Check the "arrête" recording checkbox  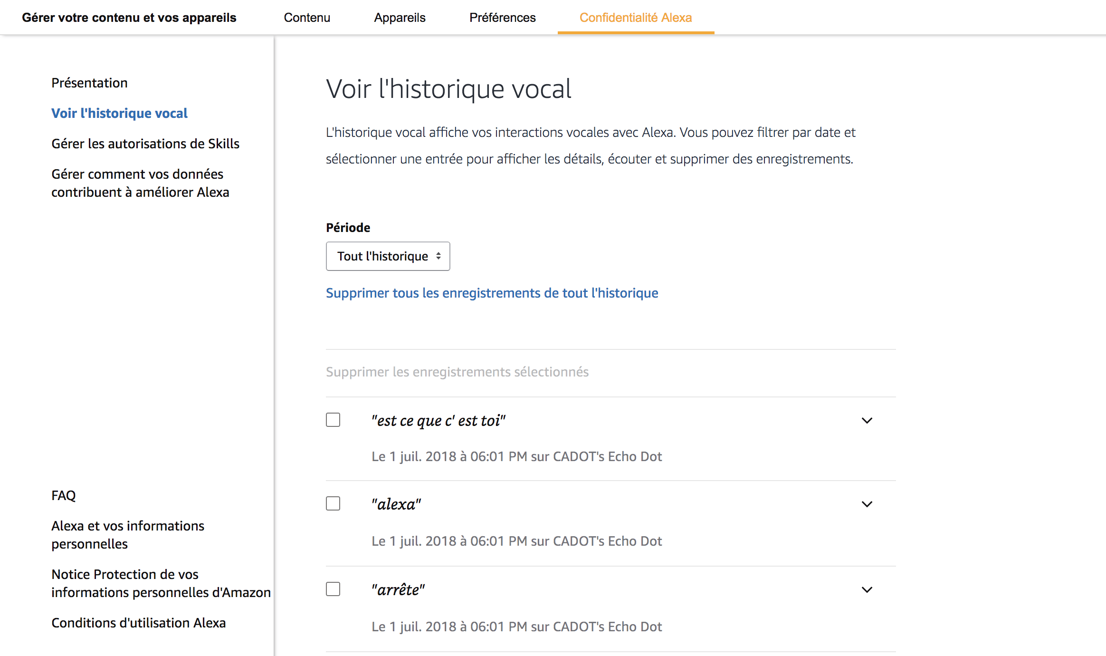[333, 589]
